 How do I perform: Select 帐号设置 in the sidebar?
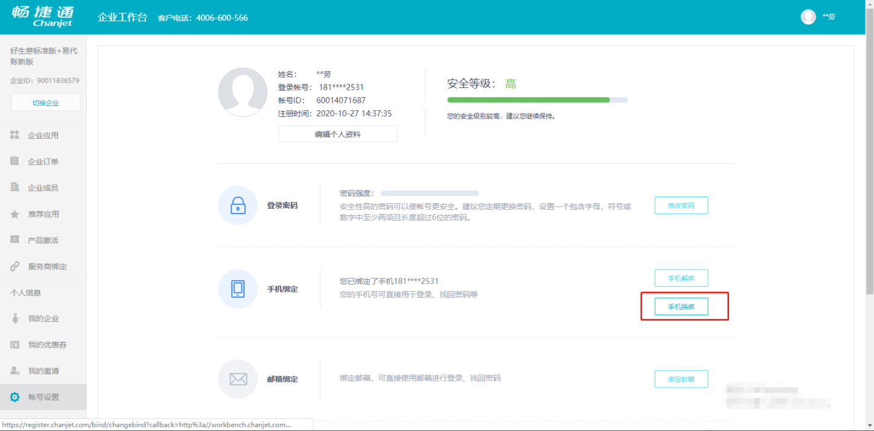[x=43, y=397]
